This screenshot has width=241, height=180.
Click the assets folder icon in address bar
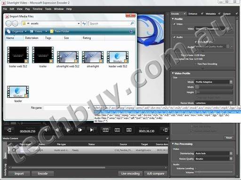24,23
